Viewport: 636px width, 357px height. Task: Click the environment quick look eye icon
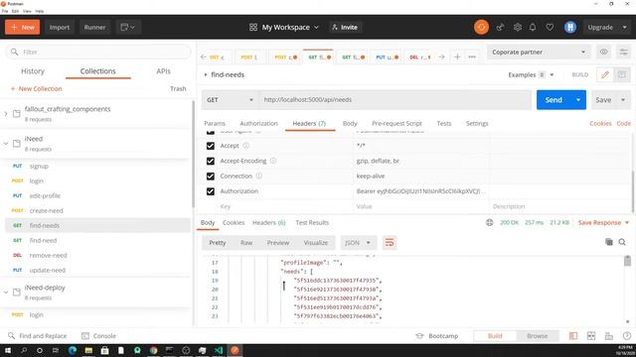[603, 52]
